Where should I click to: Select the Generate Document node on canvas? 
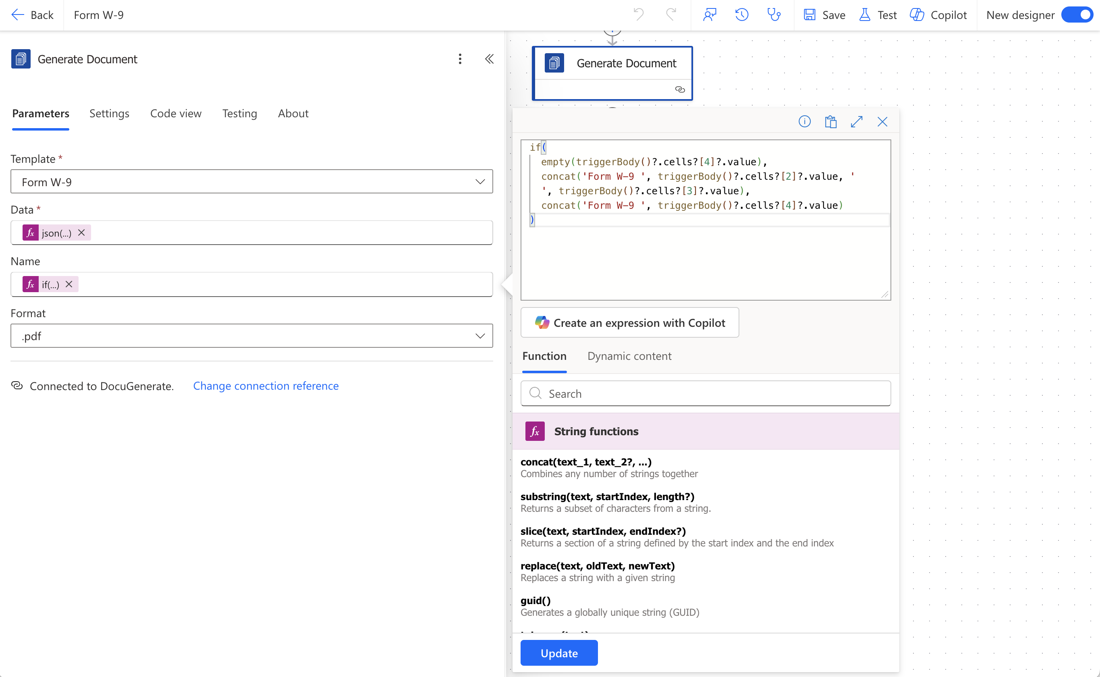click(x=612, y=73)
